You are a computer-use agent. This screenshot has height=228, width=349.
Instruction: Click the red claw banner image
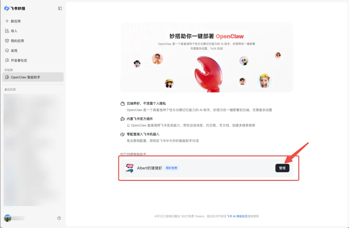(x=208, y=74)
